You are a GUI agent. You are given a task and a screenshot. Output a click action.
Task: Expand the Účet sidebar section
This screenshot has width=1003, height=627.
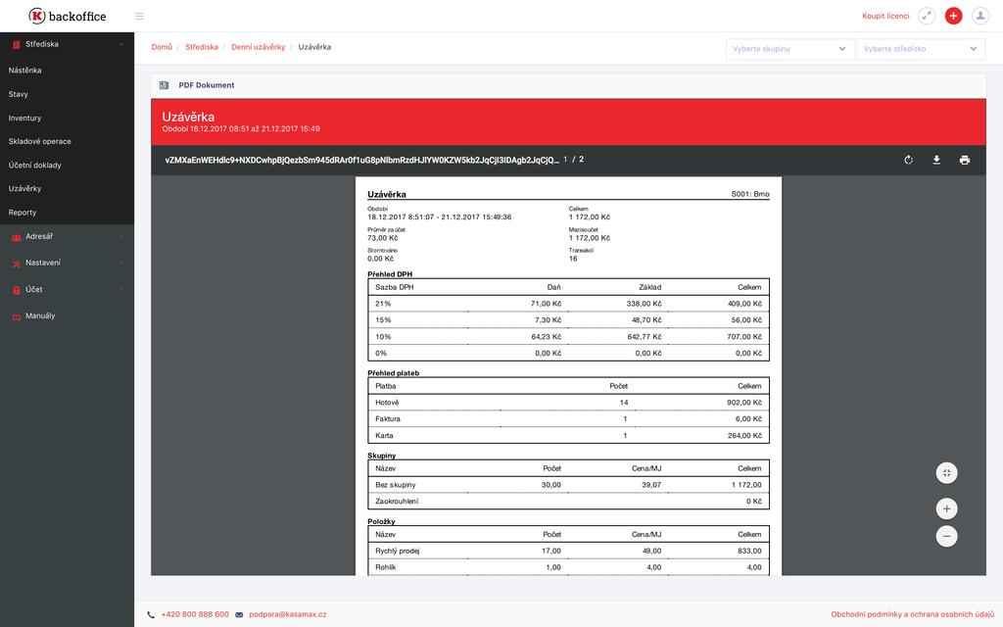point(121,290)
